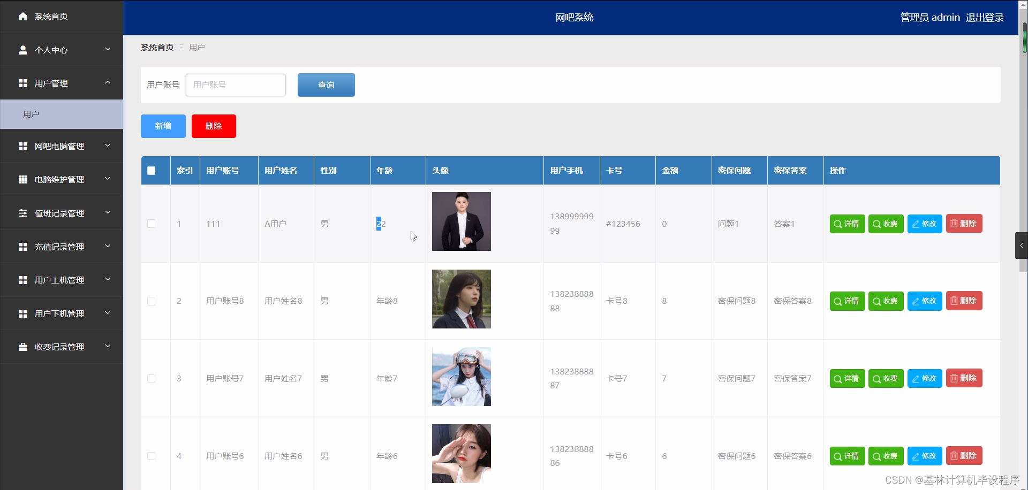Click 退出登录 in the top bar

click(985, 17)
